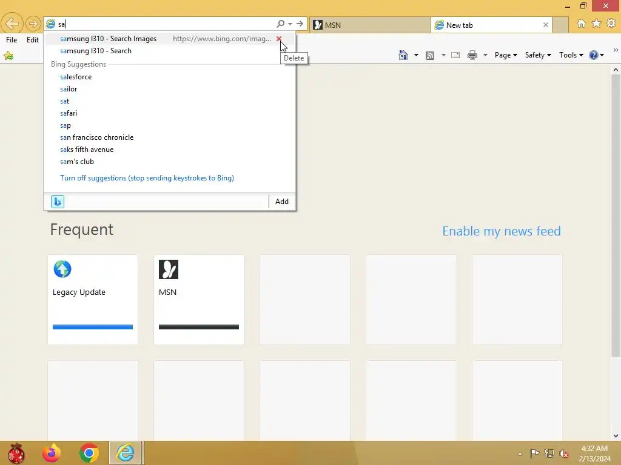The image size is (621, 465).
Task: Close the New tab tab
Action: click(x=545, y=25)
